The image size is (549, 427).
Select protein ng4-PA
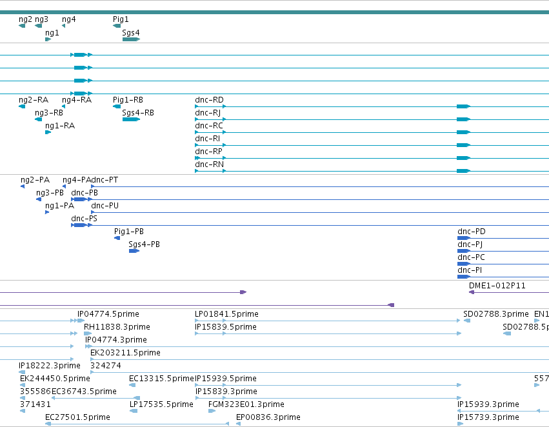77,180
